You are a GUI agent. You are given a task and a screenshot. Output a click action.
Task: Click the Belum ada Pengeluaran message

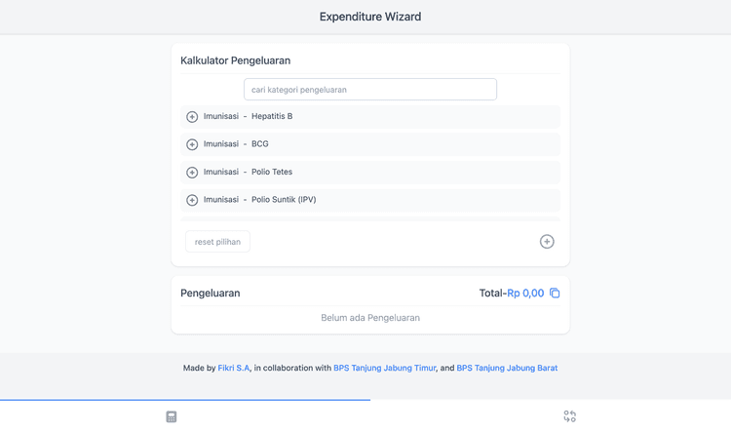(x=370, y=318)
